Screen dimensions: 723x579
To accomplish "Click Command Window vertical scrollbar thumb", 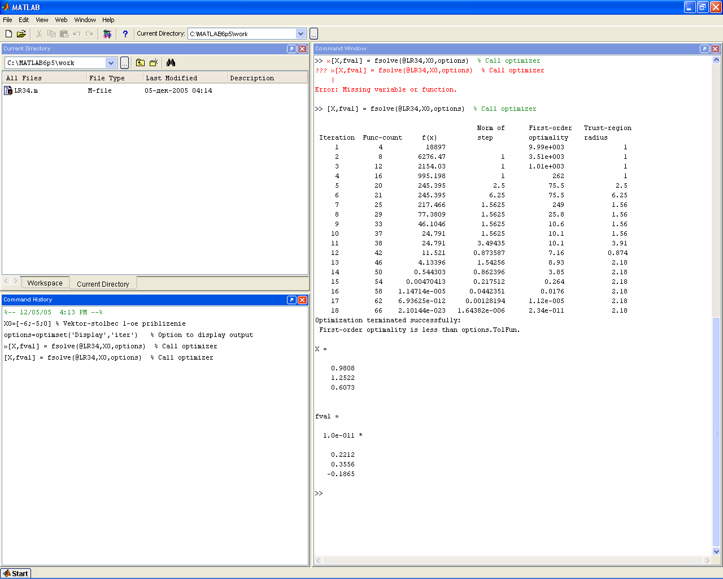I will coord(716,432).
